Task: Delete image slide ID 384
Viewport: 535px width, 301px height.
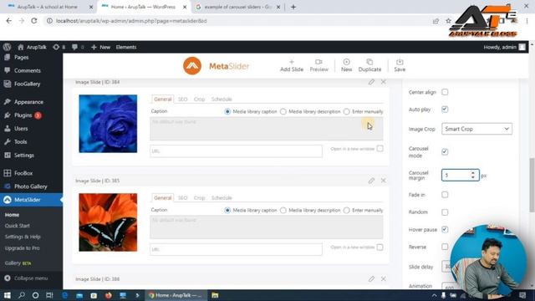Action: tap(384, 82)
